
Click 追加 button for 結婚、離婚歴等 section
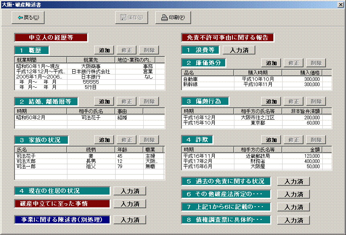point(104,102)
